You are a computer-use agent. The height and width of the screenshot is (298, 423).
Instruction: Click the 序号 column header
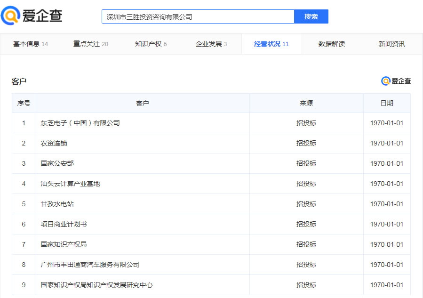pyautogui.click(x=24, y=103)
